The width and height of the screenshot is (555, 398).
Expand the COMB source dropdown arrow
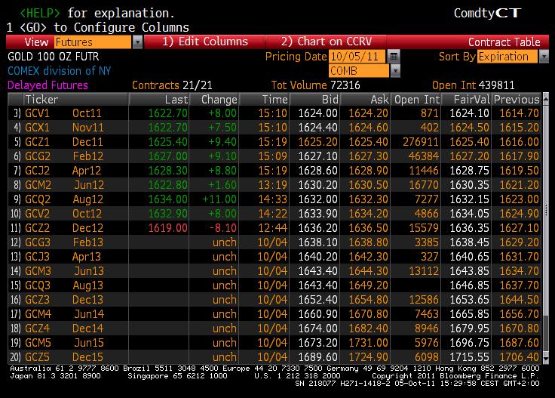tap(395, 71)
